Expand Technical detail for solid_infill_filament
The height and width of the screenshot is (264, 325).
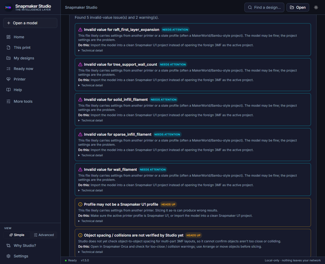(x=91, y=120)
